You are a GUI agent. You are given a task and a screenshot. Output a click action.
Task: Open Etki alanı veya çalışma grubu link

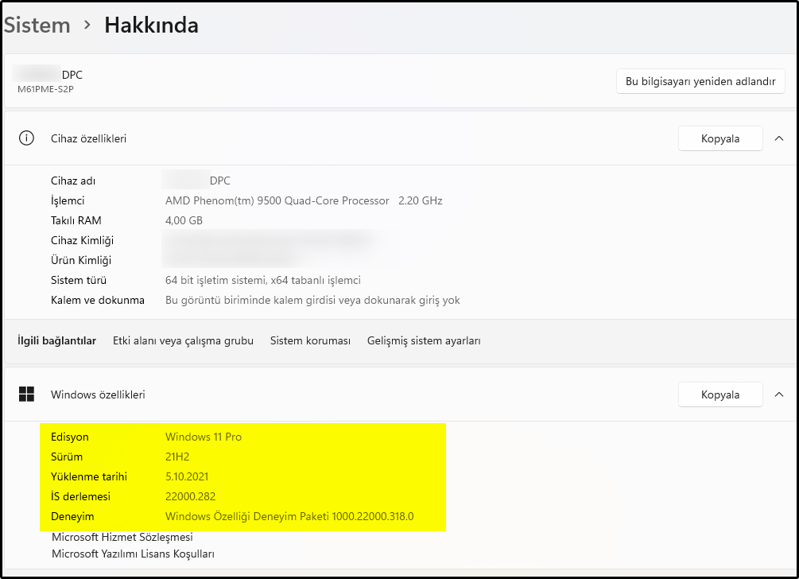[x=183, y=340]
